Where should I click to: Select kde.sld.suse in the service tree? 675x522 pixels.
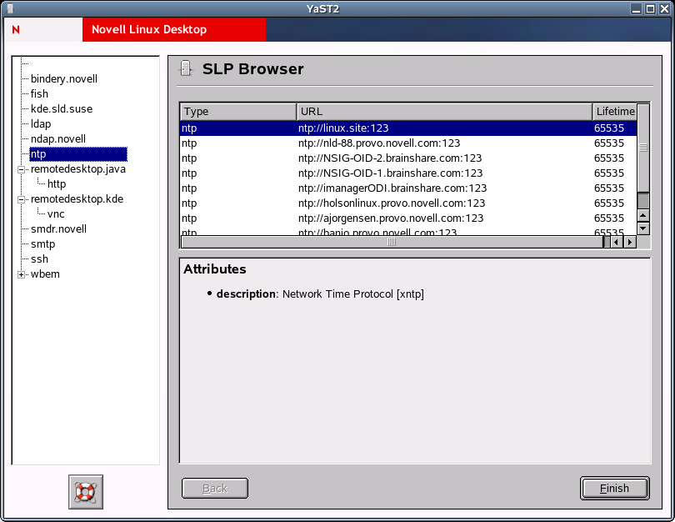[x=62, y=109]
